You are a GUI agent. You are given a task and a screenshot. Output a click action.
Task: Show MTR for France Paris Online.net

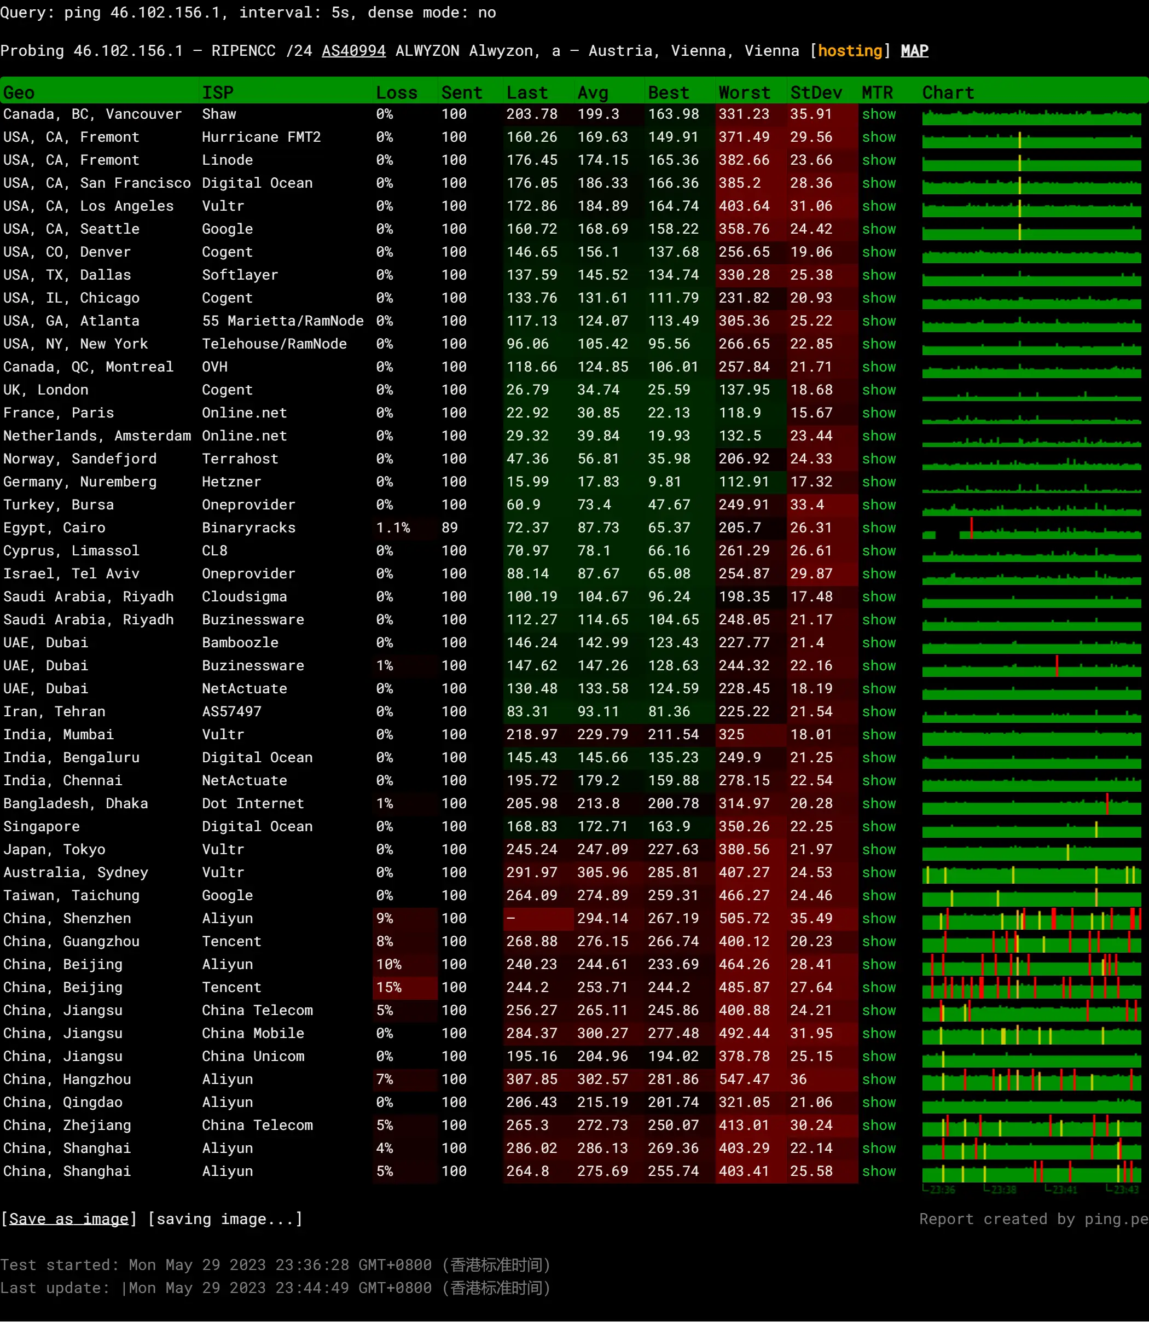[878, 413]
